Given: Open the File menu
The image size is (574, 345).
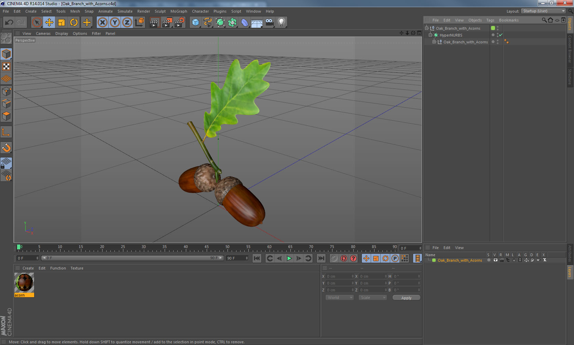Looking at the screenshot, I should click(x=6, y=11).
